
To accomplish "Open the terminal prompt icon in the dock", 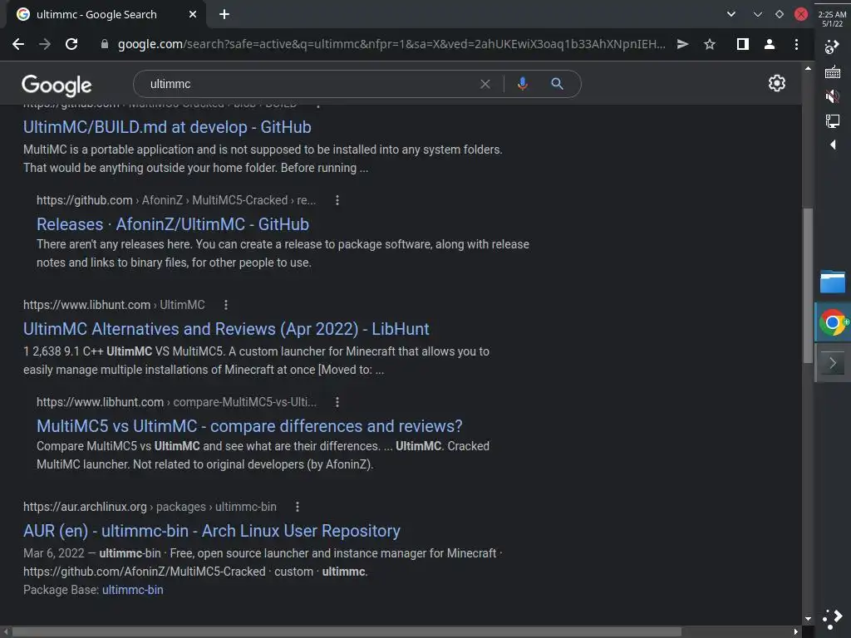I will click(833, 363).
